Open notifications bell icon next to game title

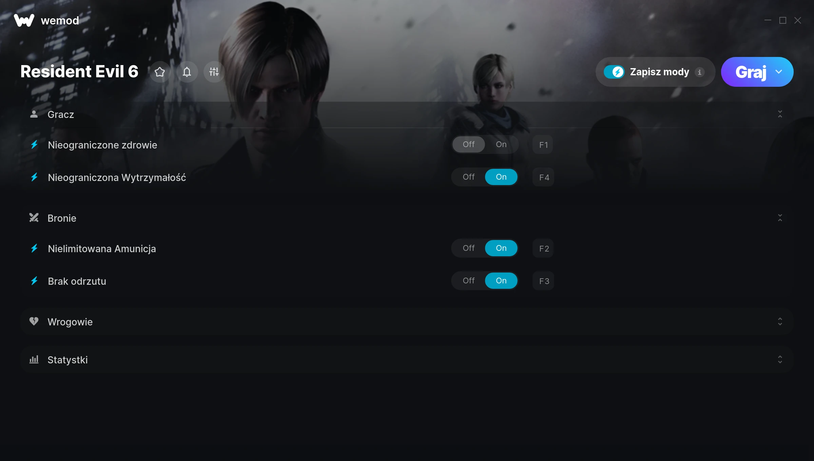click(x=187, y=72)
